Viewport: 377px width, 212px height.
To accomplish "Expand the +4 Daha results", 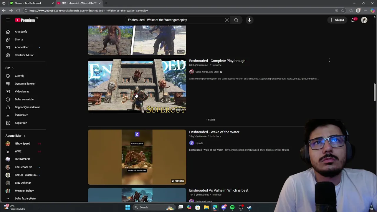I will (210, 120).
